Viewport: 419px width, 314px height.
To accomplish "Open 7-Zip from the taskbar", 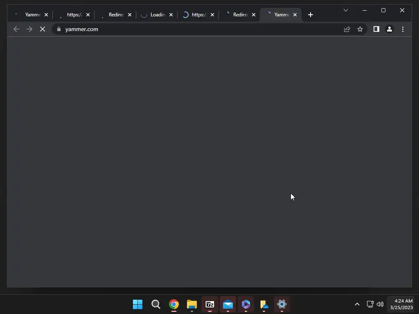I will (x=210, y=304).
